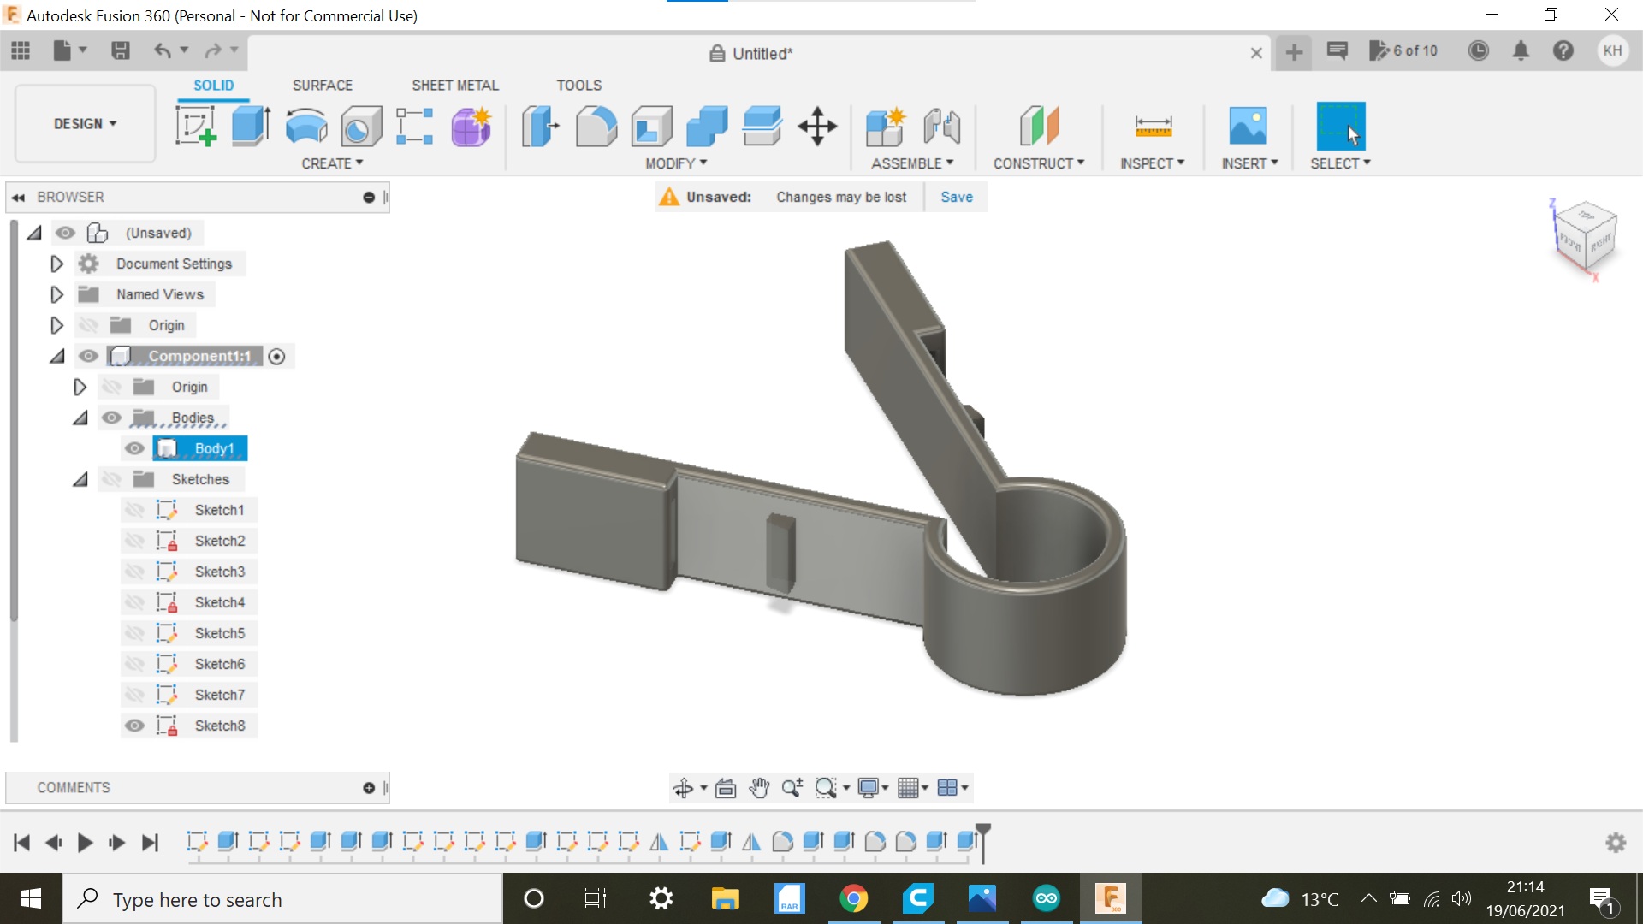This screenshot has height=924, width=1643.
Task: Select the Construct plane tool icon
Action: coord(1039,126)
